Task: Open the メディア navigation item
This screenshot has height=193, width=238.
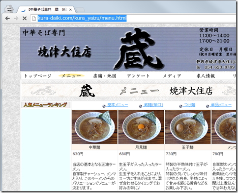Action: point(172,76)
